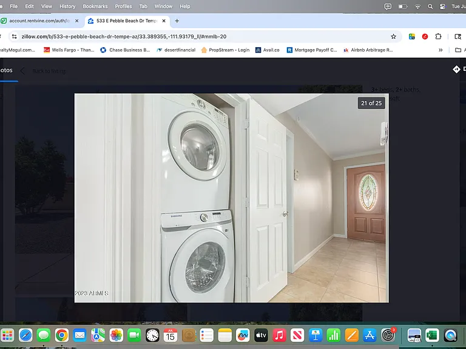Open Reminders from the Dock

(x=206, y=335)
